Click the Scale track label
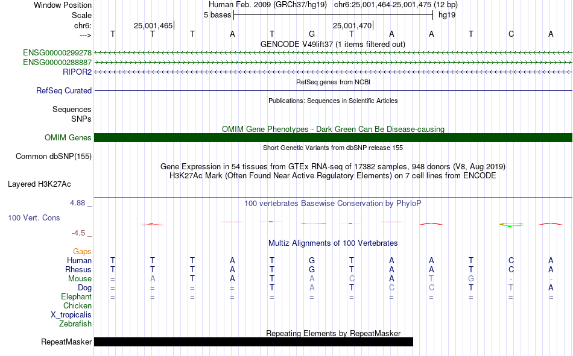The image size is (573, 356). 81,15
